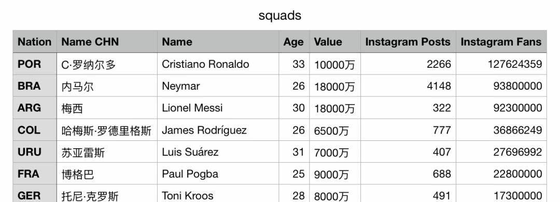
Task: Click the Lionel Messi name cell
Action: (218, 108)
